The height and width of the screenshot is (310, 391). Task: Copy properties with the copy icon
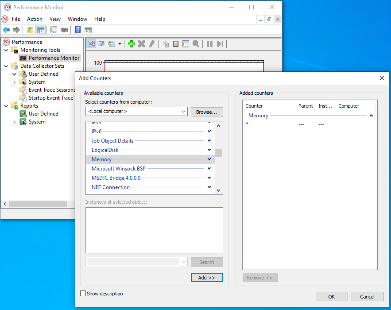166,44
